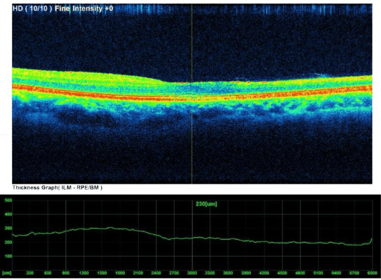Click the 5400 x-axis tick label

[336, 273]
